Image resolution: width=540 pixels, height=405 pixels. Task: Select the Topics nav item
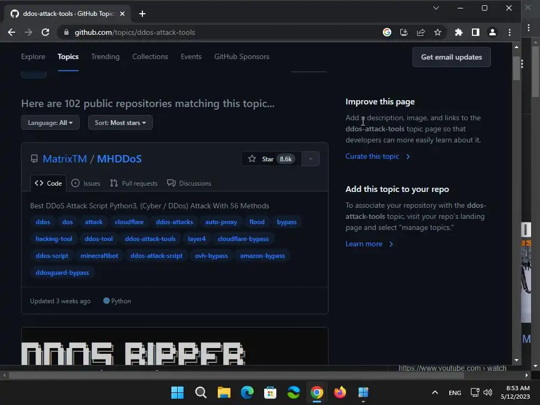pos(68,56)
